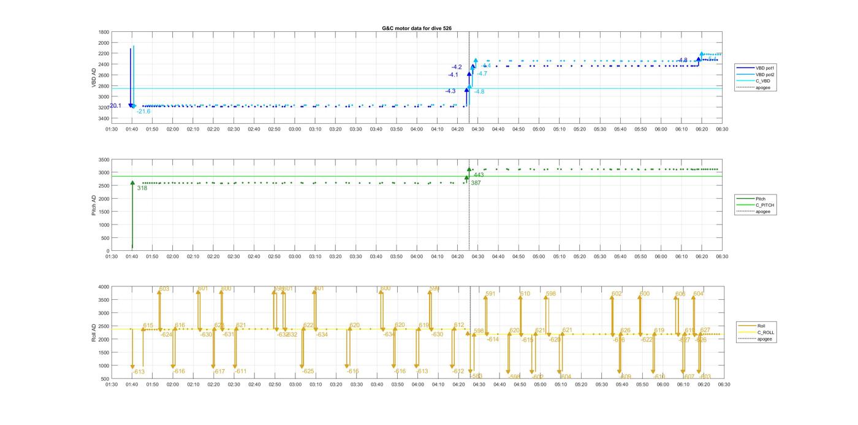Image resolution: width=858 pixels, height=425 pixels.
Task: Click the "318" pitch annotation
Action: click(x=142, y=188)
